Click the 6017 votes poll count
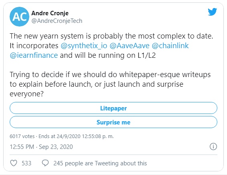The width and height of the screenshot is (227, 175). click(x=22, y=136)
